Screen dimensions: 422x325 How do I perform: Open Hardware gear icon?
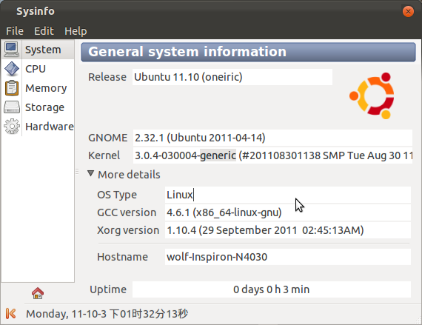coord(12,126)
